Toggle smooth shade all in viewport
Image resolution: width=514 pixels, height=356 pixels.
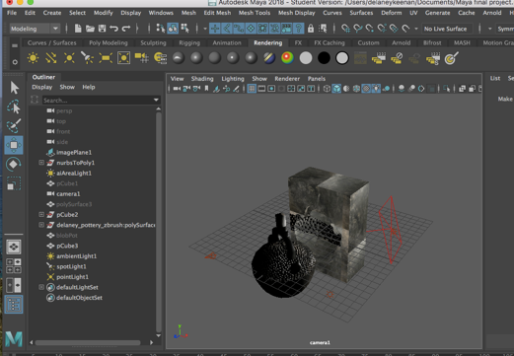336,89
